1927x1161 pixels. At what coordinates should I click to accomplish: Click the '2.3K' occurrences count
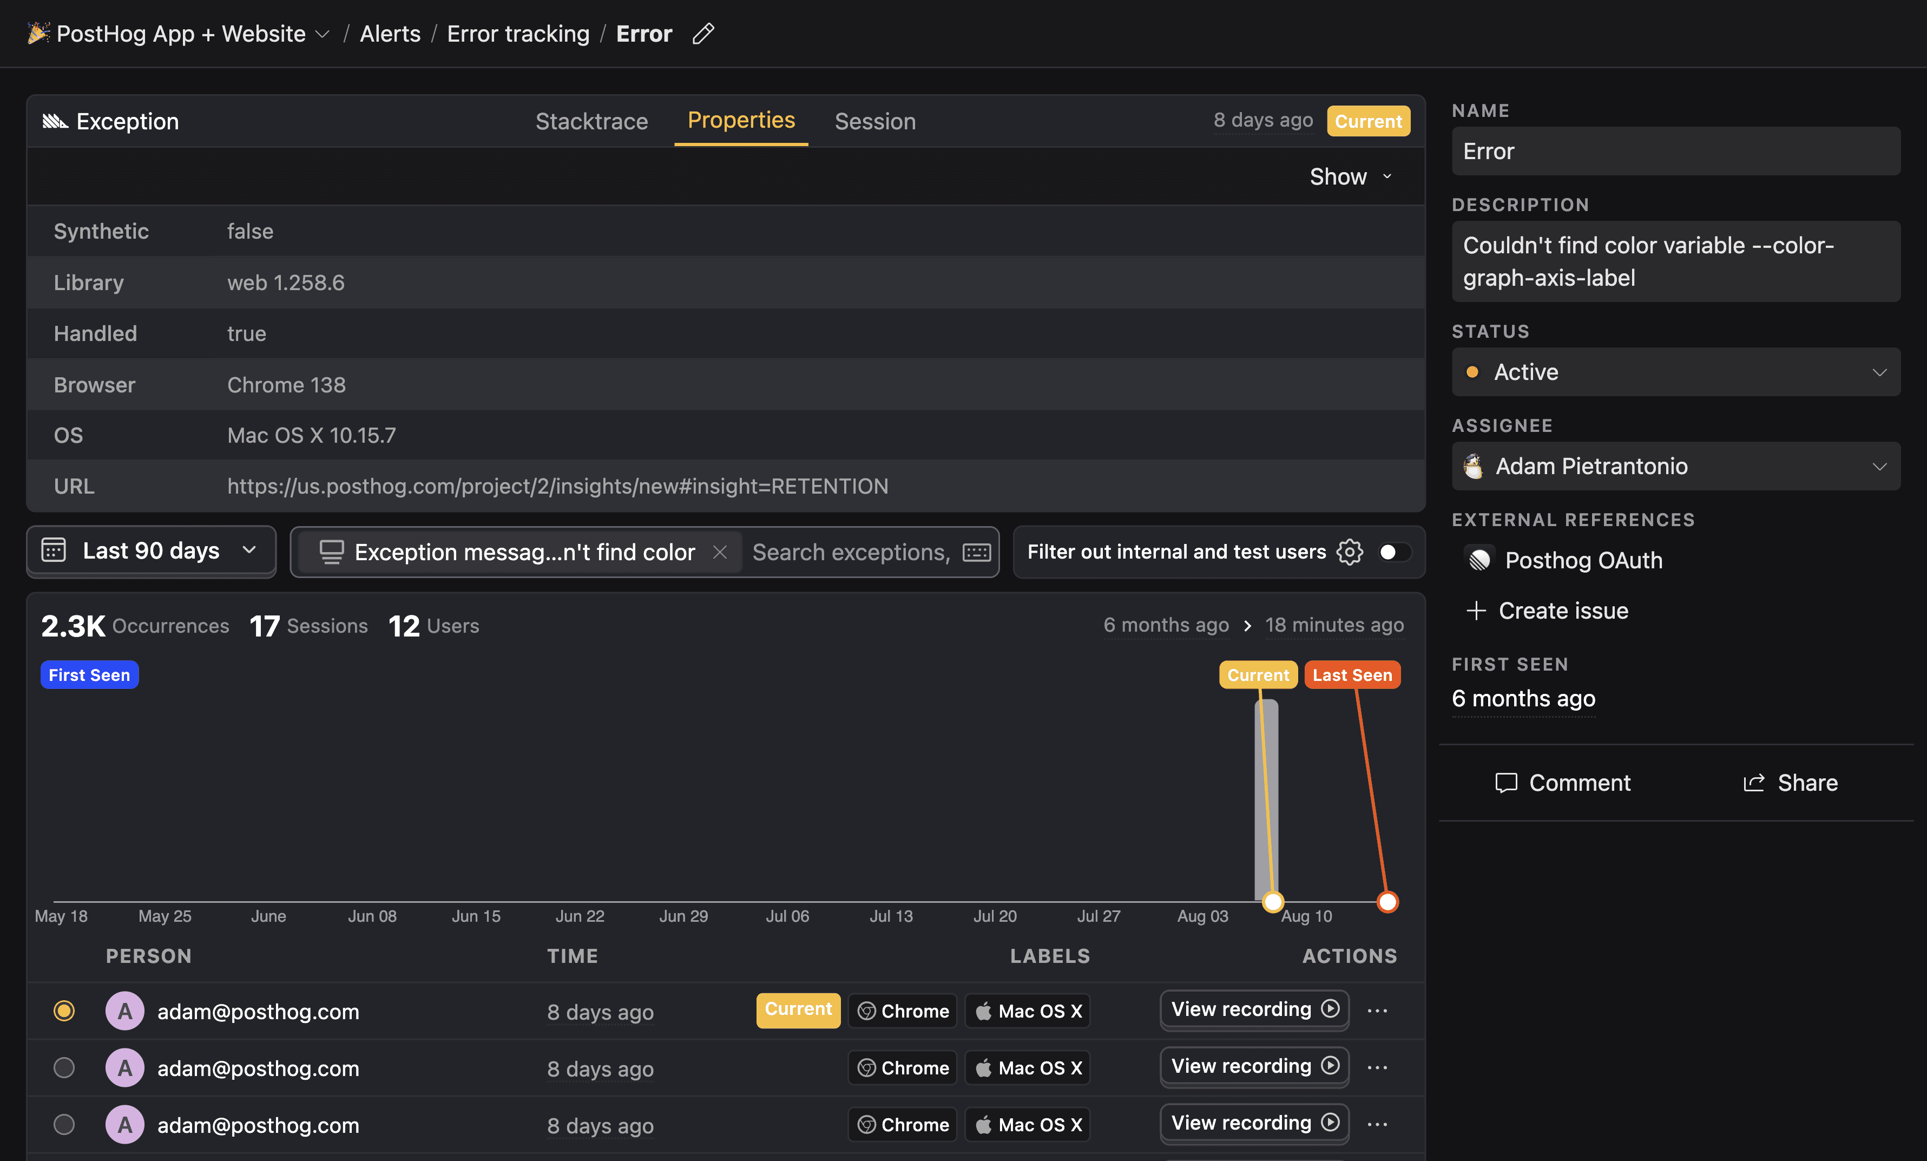pos(73,626)
